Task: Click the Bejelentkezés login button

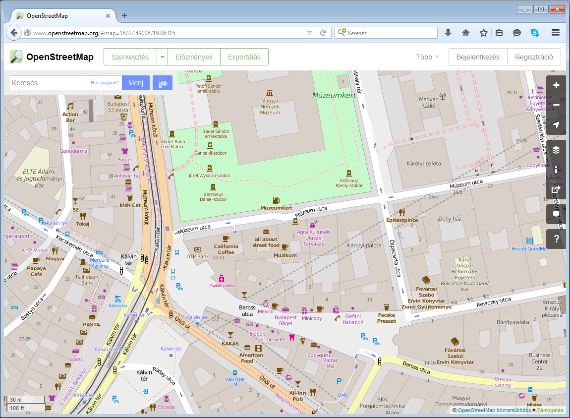Action: (x=478, y=57)
